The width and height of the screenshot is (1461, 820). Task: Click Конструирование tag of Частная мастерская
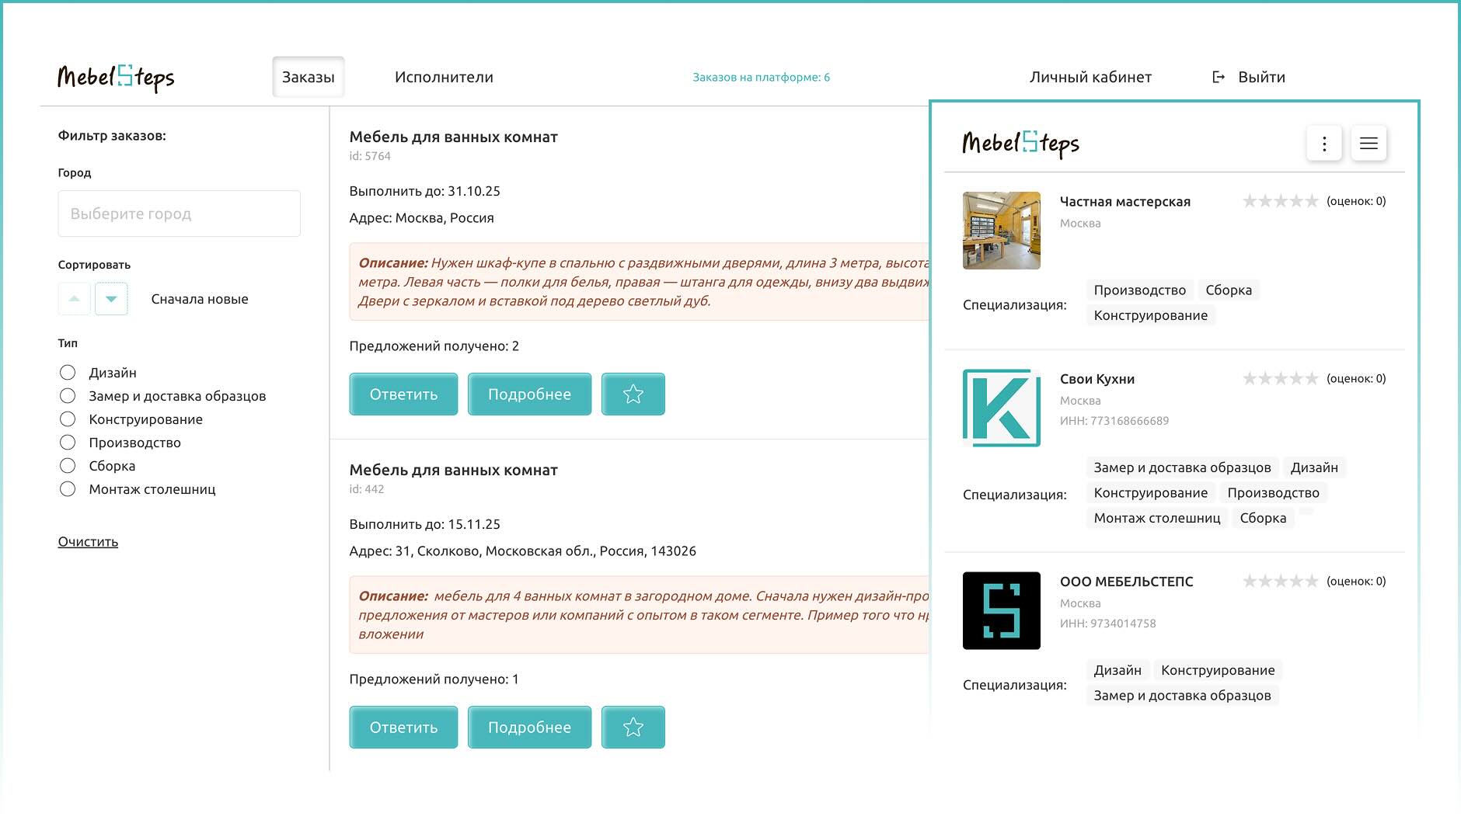tap(1151, 315)
